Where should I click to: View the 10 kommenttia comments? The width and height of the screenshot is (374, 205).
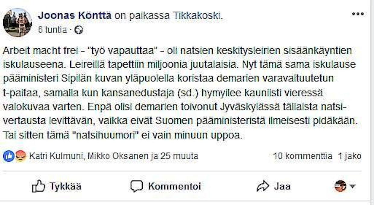point(303,156)
